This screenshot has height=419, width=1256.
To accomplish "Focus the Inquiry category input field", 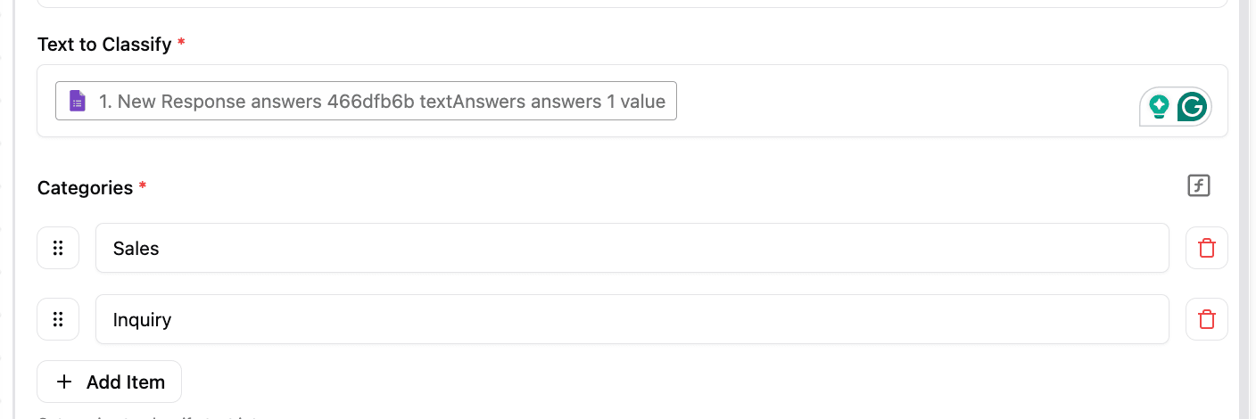I will (632, 319).
